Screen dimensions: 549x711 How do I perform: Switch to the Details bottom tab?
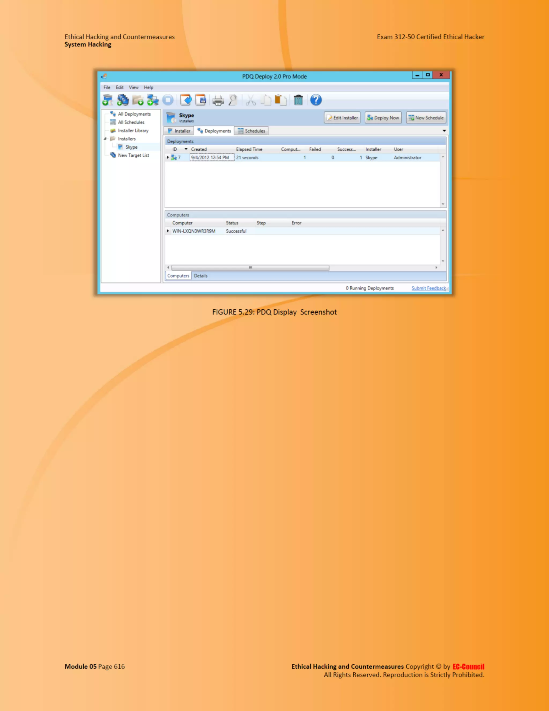coord(200,276)
